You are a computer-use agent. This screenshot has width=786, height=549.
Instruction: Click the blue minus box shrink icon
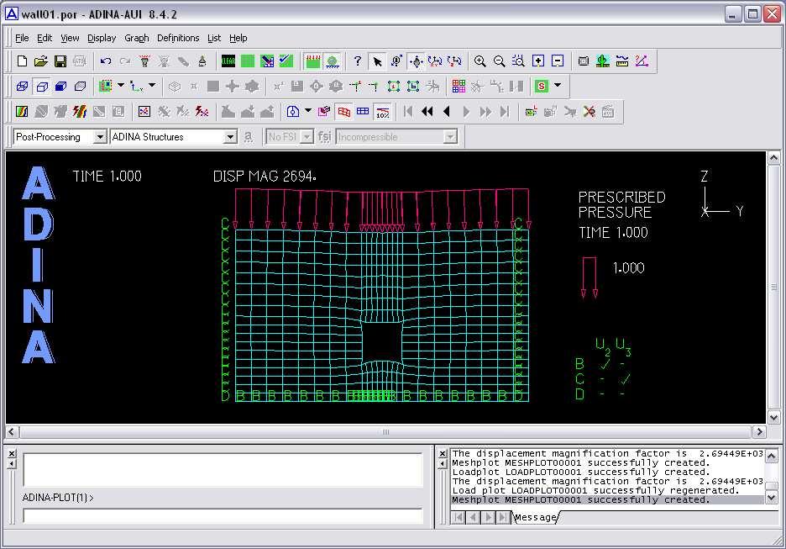point(558,61)
